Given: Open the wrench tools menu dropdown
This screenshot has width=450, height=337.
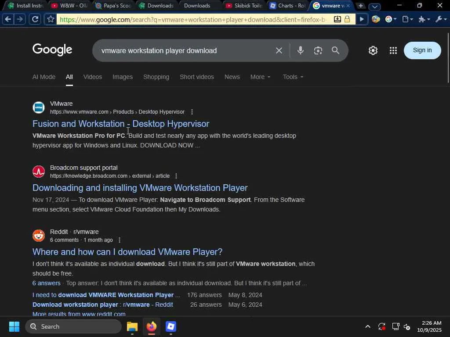Looking at the screenshot, I should pos(441,19).
